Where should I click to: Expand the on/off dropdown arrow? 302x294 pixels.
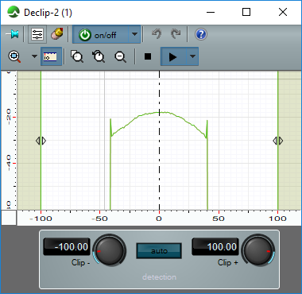[134, 34]
